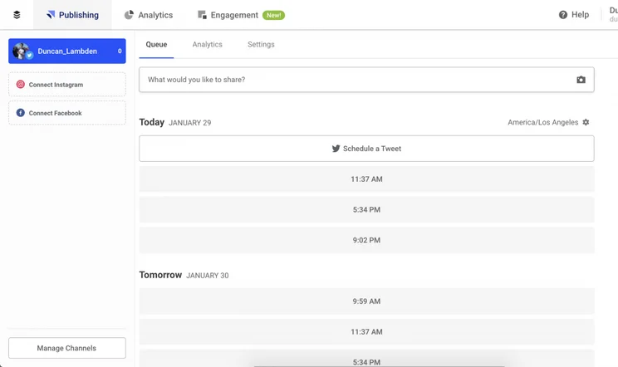Select today's 9:02 PM slot
This screenshot has height=367, width=618.
(x=366, y=240)
